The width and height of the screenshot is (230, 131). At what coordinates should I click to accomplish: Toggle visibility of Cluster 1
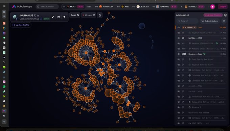coord(179,27)
